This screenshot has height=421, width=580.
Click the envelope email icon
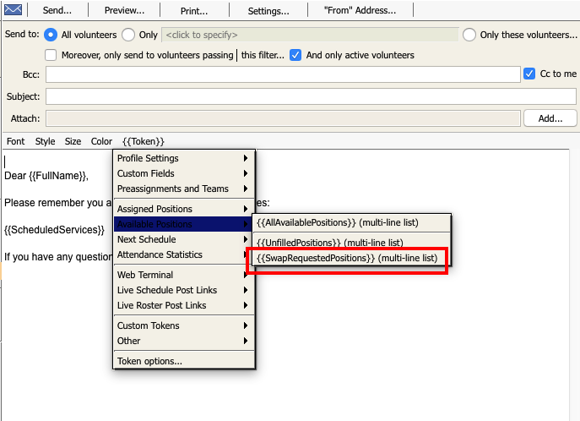(13, 11)
